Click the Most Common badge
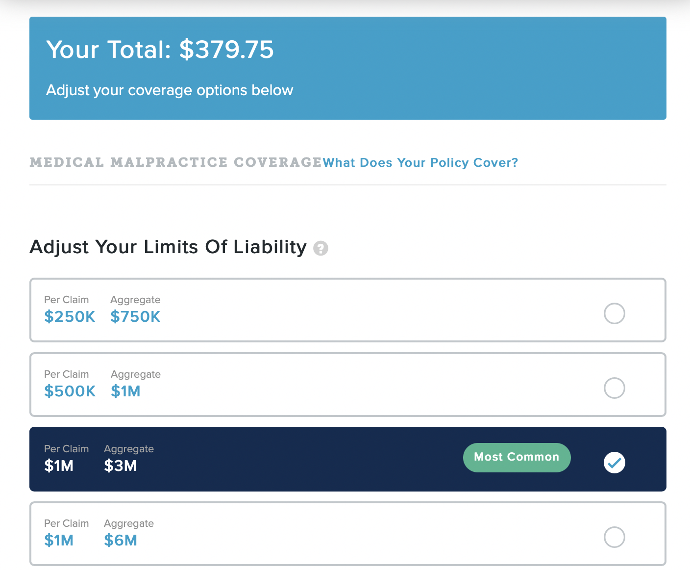This screenshot has width=690, height=570. coord(517,457)
